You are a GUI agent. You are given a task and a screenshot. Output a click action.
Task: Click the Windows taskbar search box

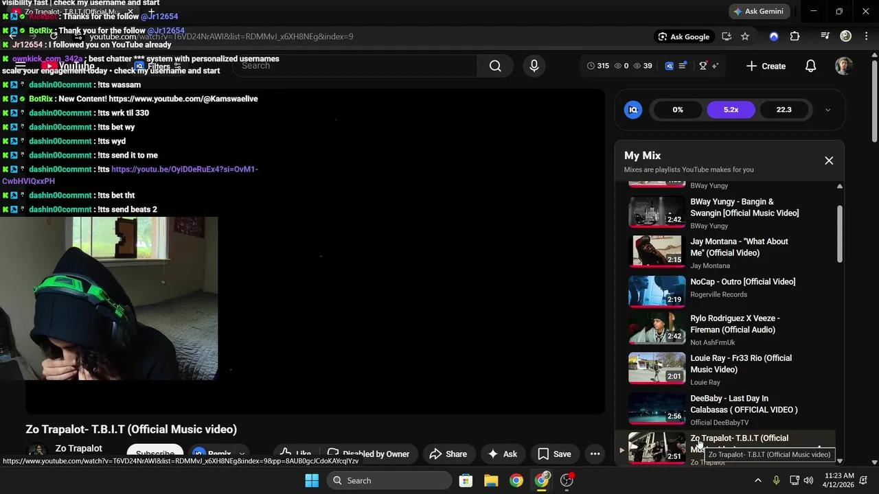(388, 480)
